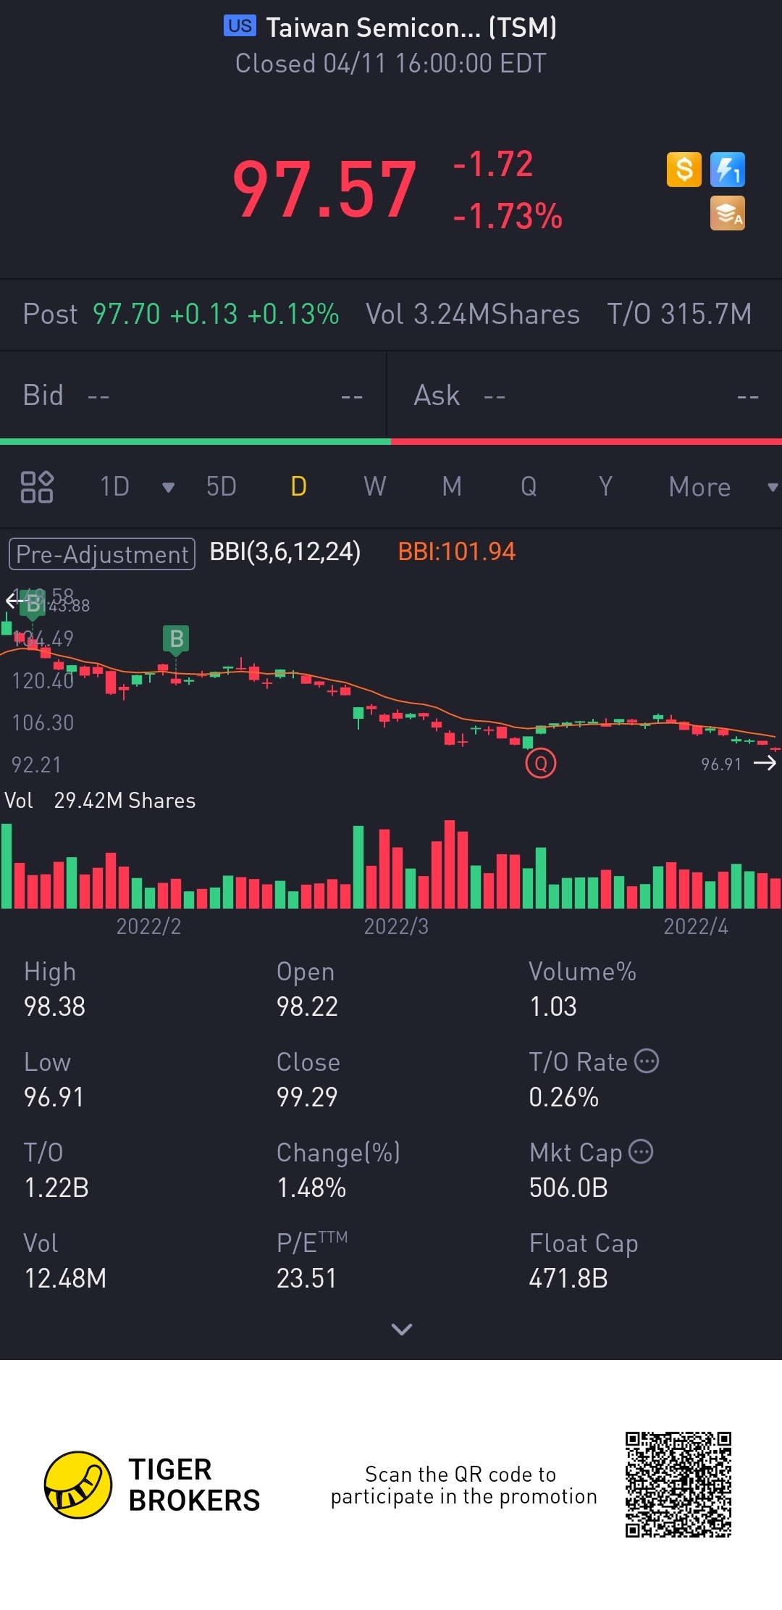The image size is (782, 1610).
Task: Tap the BBI:101.94 value
Action: (457, 552)
